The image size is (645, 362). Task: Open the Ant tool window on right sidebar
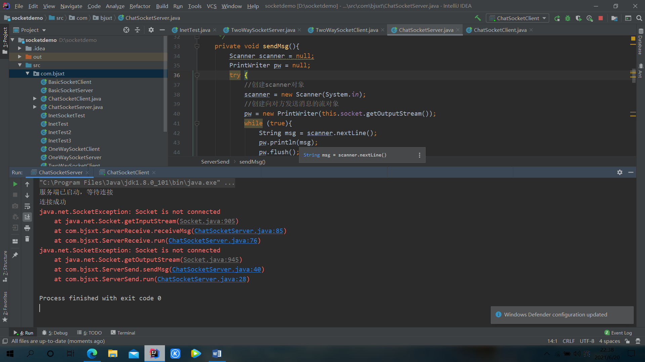(640, 71)
